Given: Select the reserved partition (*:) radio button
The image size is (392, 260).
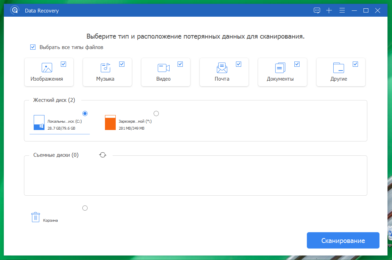Looking at the screenshot, I should point(156,113).
